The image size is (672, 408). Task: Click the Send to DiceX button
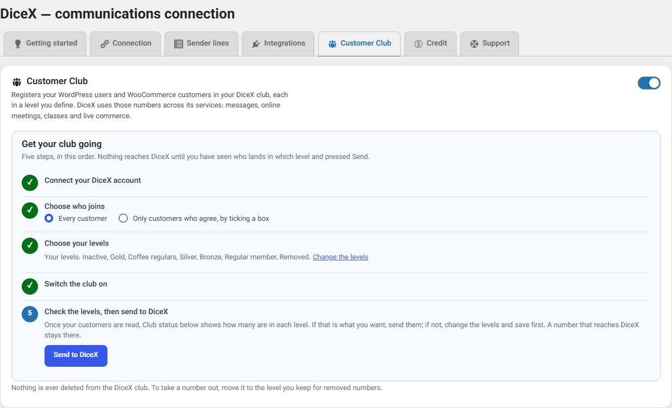coord(76,356)
